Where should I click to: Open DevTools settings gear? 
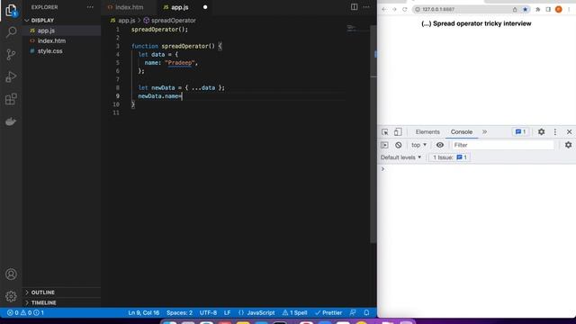pyautogui.click(x=541, y=132)
